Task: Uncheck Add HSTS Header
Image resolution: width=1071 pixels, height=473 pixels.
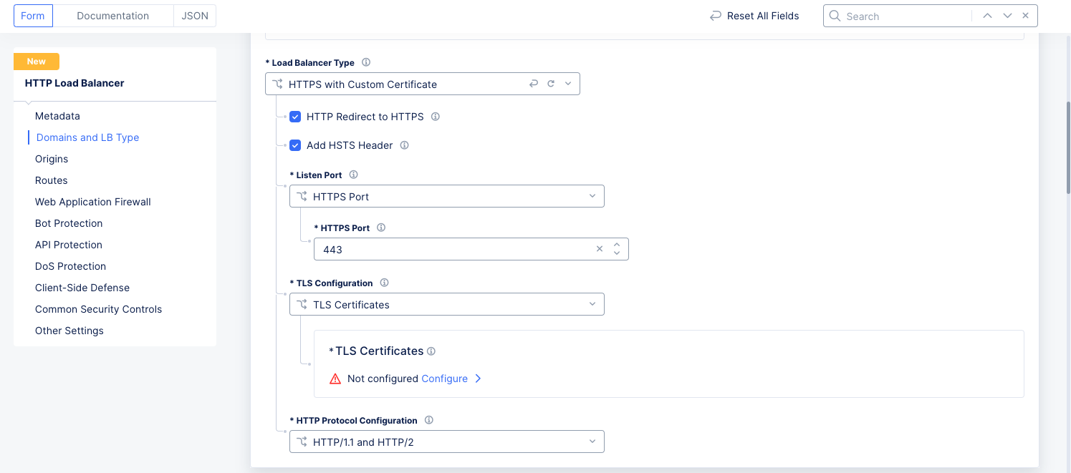Action: click(x=295, y=145)
